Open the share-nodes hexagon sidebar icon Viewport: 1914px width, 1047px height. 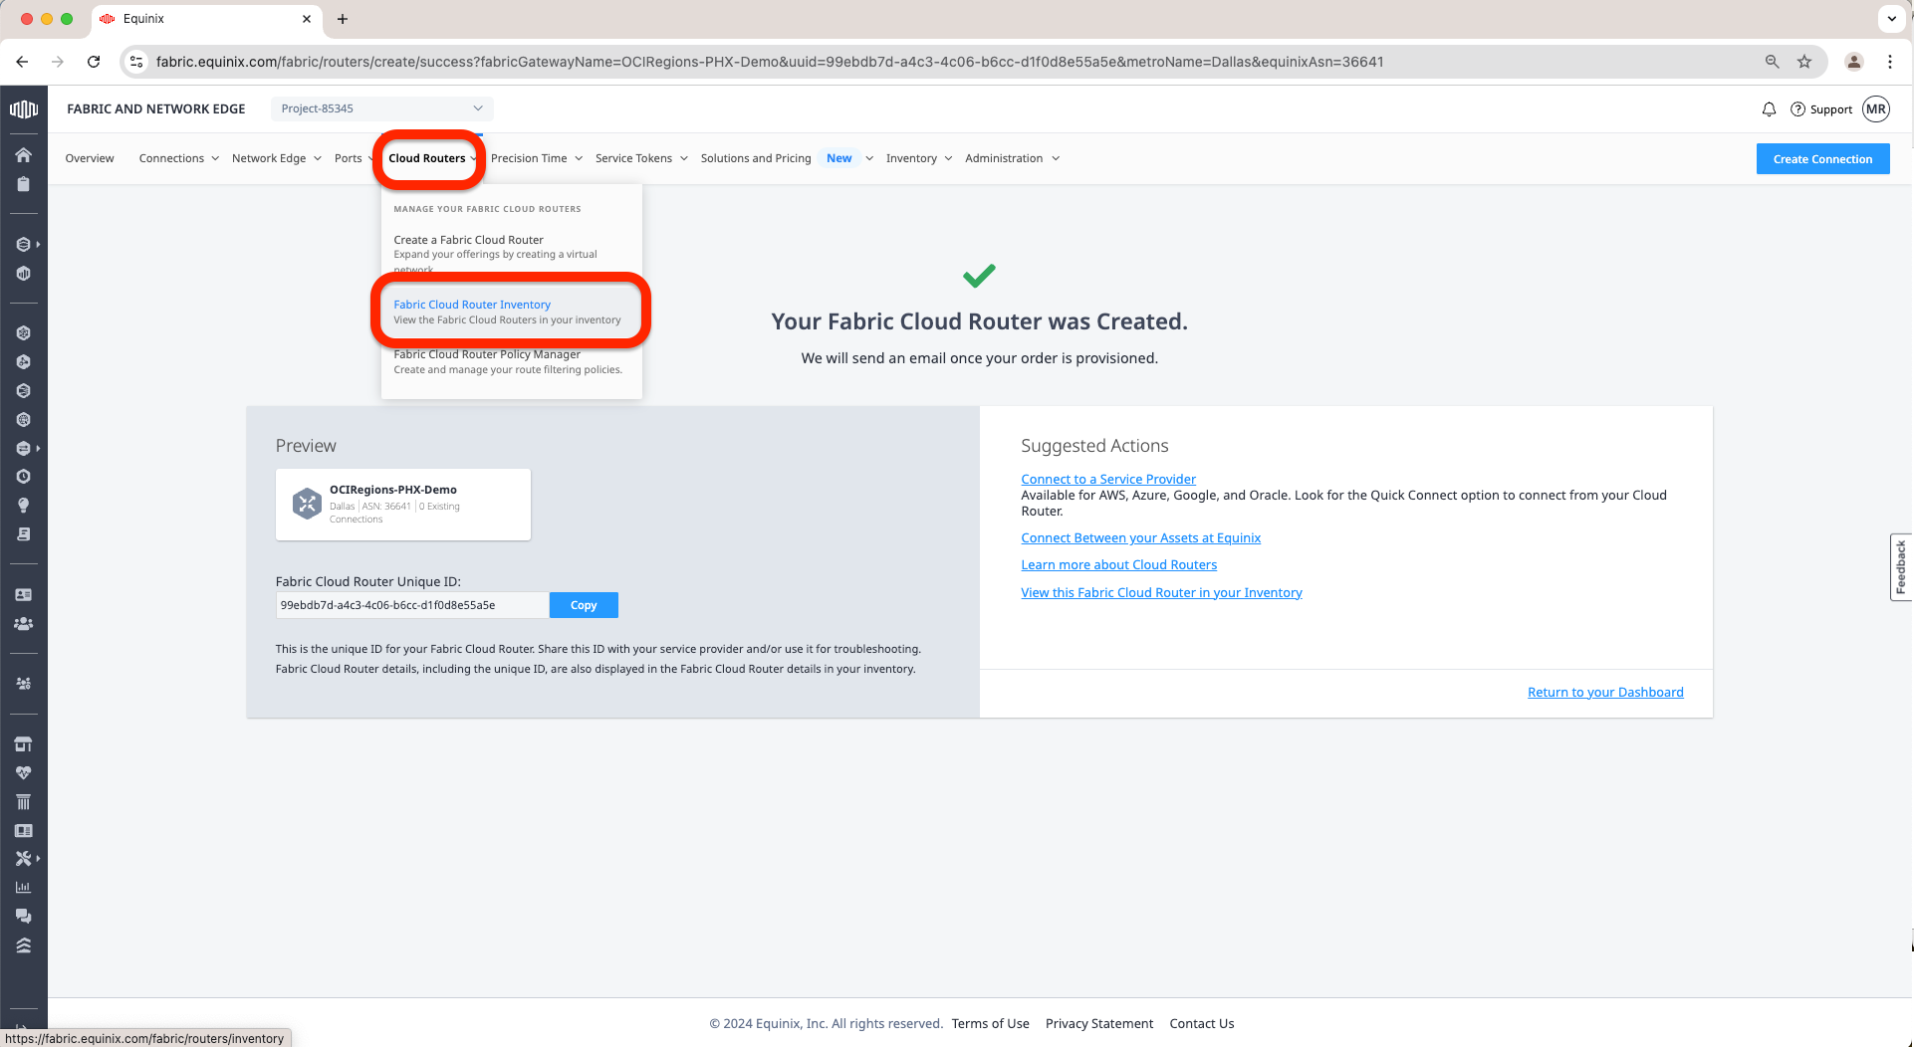(23, 362)
